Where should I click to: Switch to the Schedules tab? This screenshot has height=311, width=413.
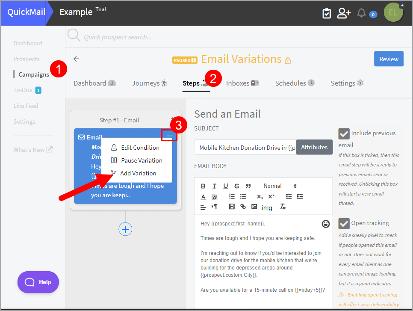click(295, 83)
